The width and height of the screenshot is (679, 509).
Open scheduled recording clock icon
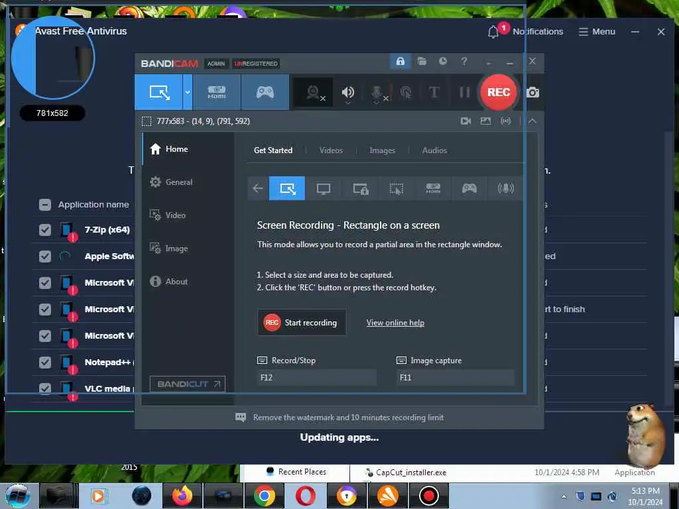tap(442, 61)
